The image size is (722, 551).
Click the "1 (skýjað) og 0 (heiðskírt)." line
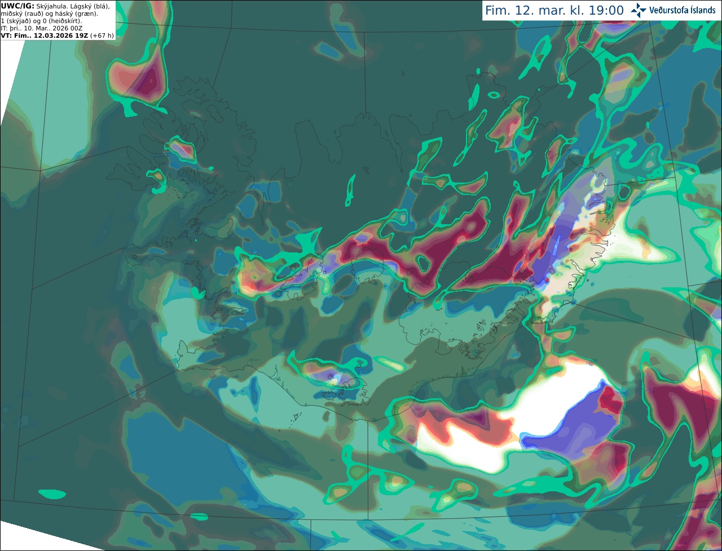[x=41, y=21]
